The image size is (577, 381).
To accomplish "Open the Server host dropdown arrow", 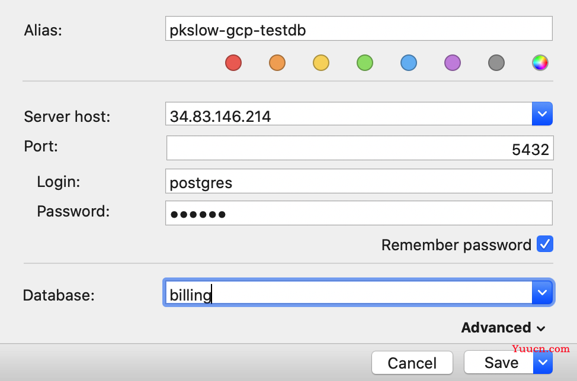I will [x=542, y=114].
